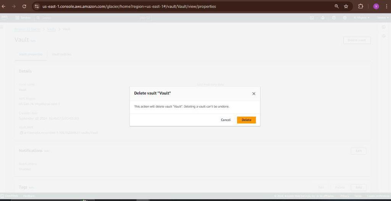Open the help question-mark icon
Image resolution: width=391 pixels, height=201 pixels.
[334, 18]
